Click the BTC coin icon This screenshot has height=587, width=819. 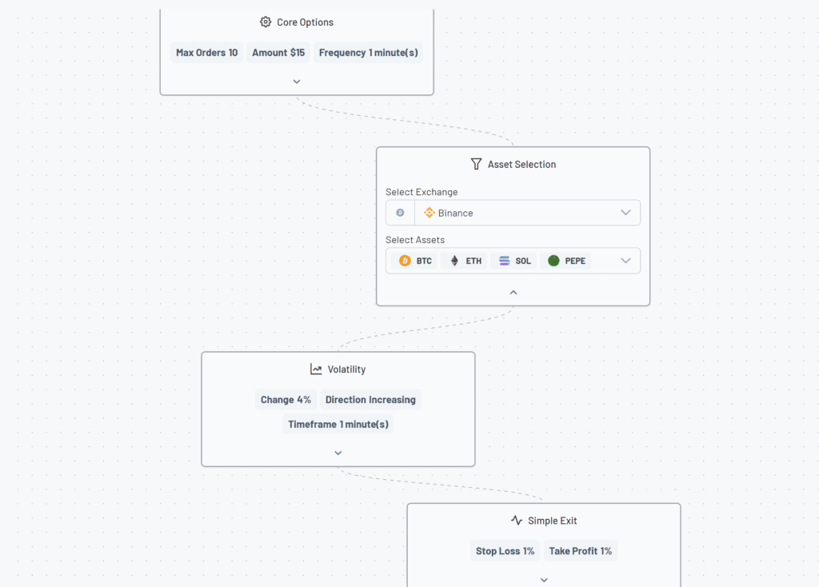tap(405, 261)
